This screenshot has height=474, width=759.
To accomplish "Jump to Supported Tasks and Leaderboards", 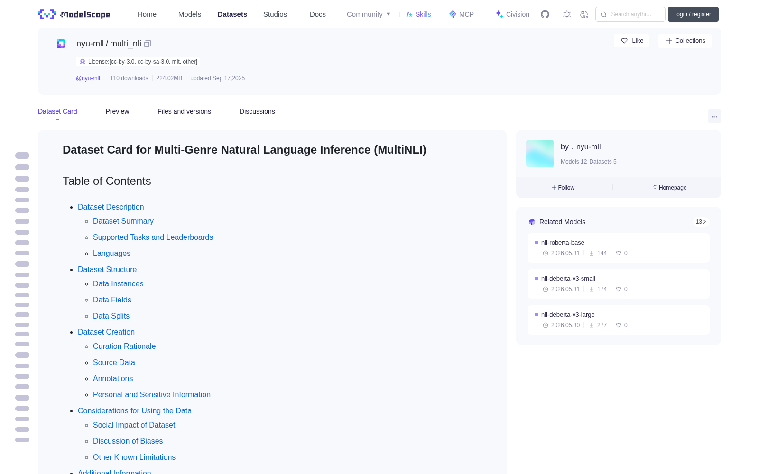I will pos(153,237).
